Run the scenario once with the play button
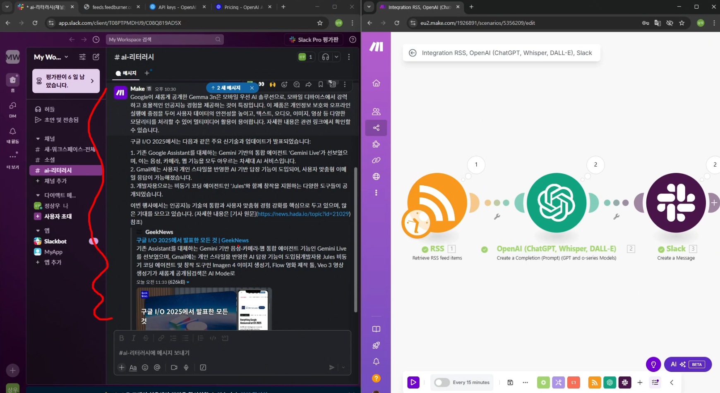Viewport: 720px width, 393px height. click(x=413, y=382)
